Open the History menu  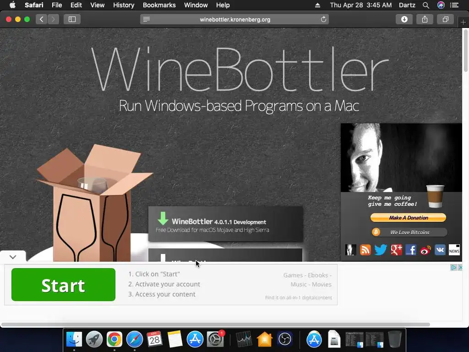tap(124, 5)
